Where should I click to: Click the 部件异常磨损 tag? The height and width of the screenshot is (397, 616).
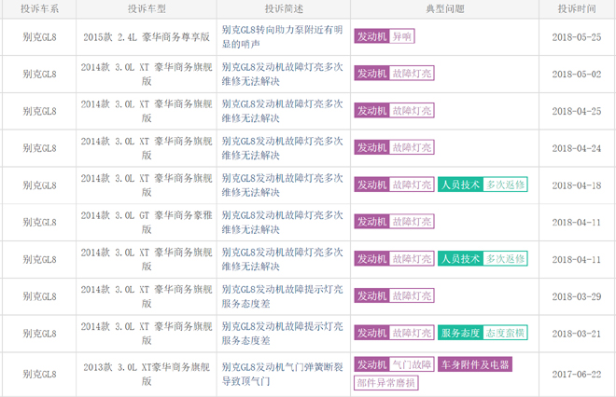click(x=386, y=383)
